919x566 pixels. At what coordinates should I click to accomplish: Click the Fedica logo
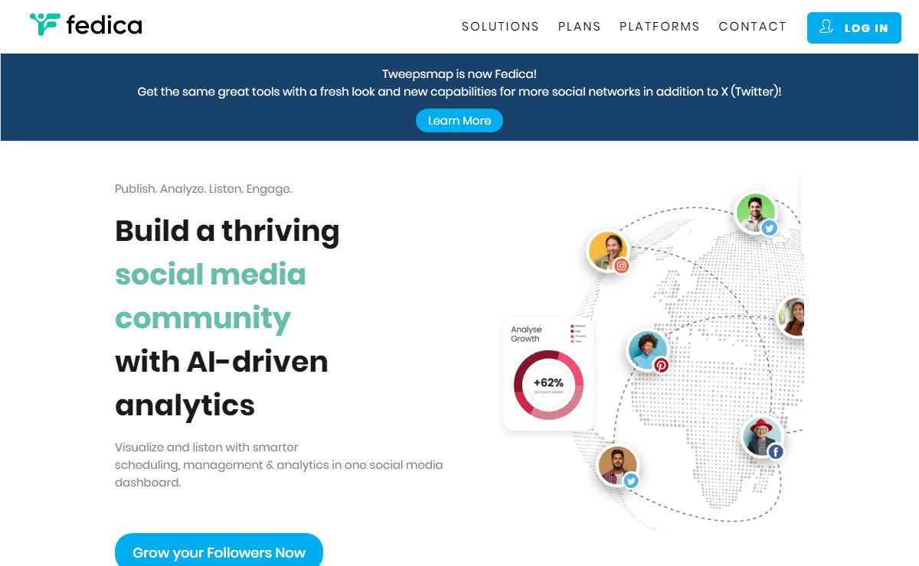point(86,25)
